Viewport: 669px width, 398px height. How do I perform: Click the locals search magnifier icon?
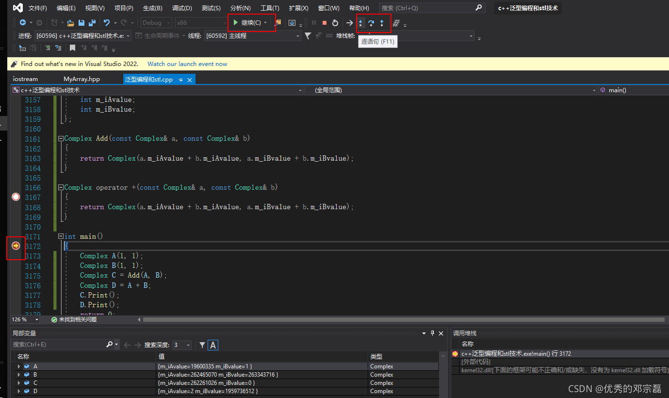click(x=110, y=345)
